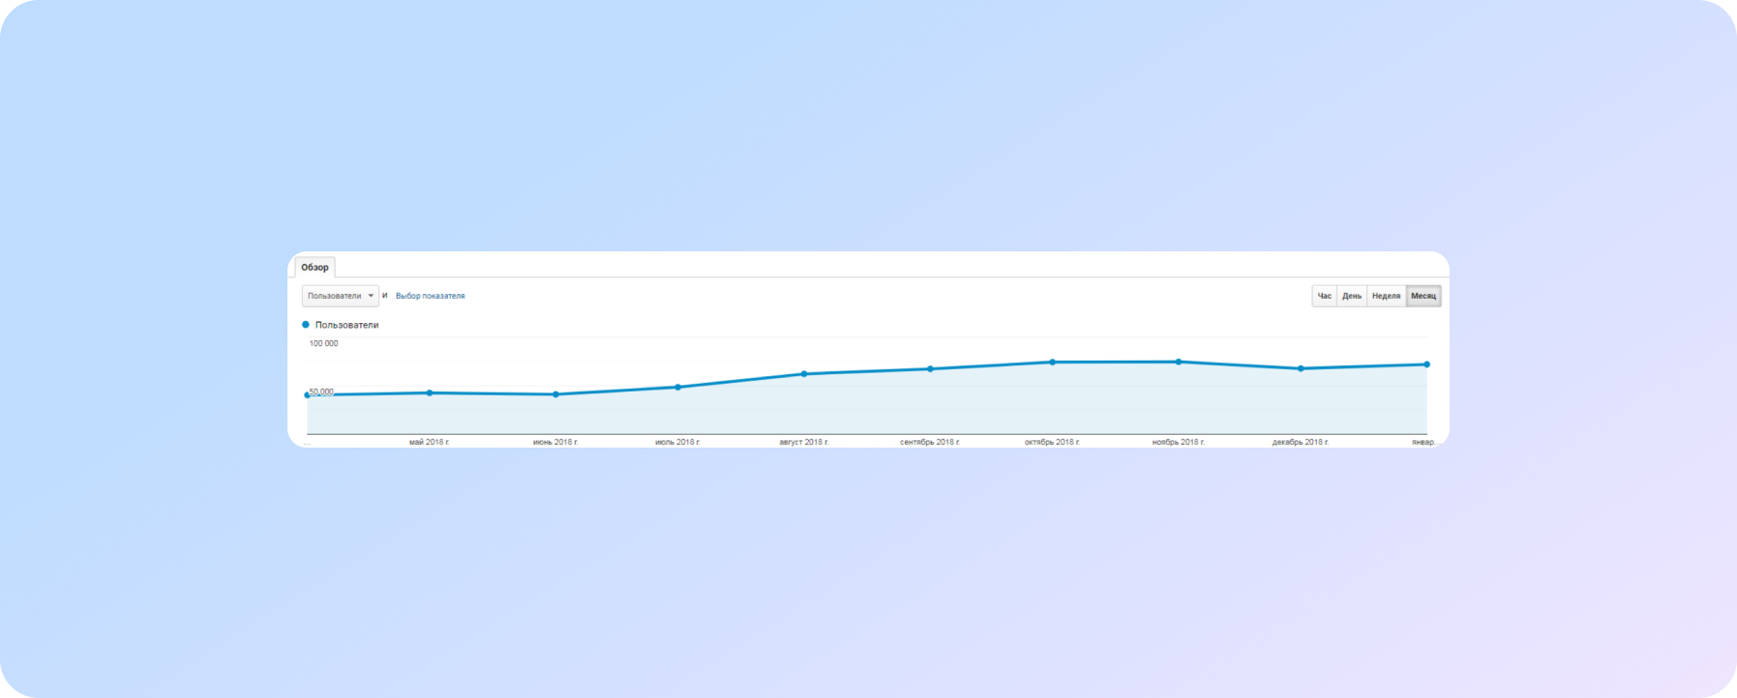Click the январь data point at chart end

coord(1426,364)
